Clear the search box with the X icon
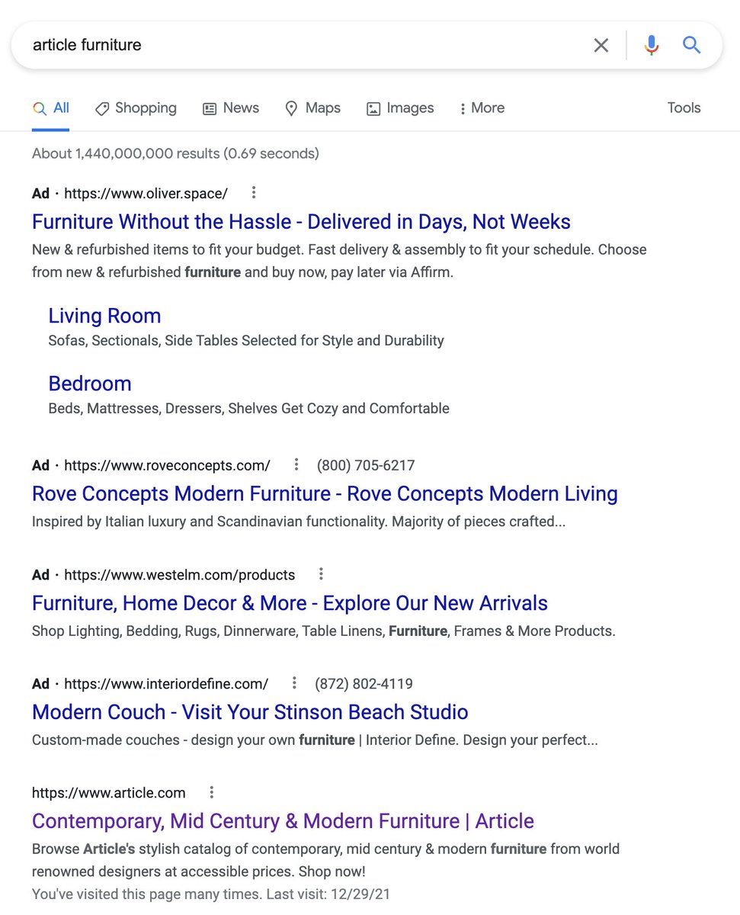The image size is (740, 915). point(601,45)
